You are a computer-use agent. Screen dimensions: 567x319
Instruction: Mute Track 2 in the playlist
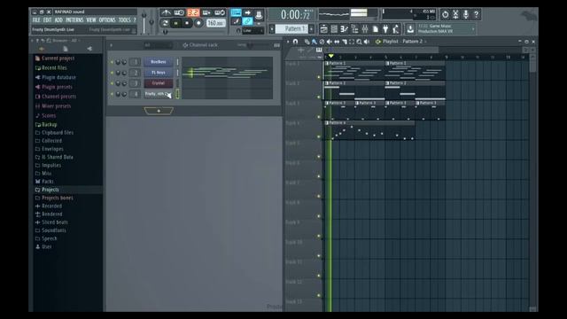pyautogui.click(x=319, y=97)
